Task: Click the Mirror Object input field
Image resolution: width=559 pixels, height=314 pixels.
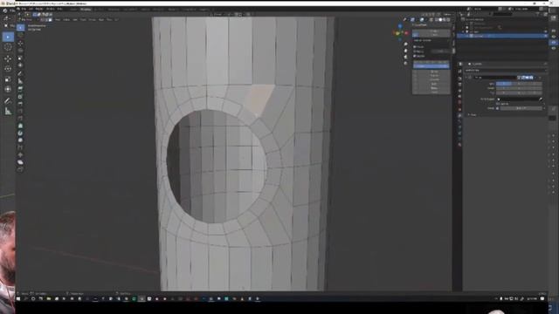Action: click(x=519, y=99)
